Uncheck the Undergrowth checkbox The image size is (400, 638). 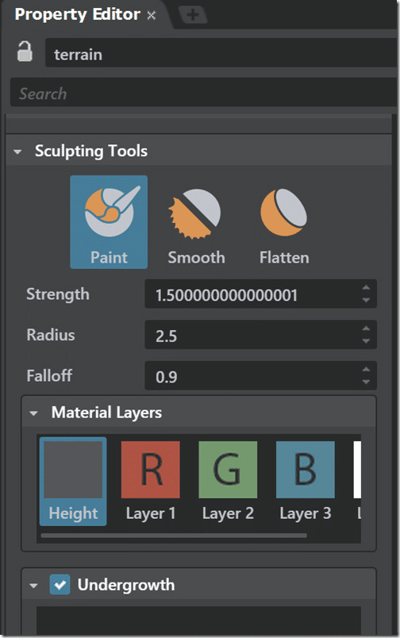[x=60, y=585]
